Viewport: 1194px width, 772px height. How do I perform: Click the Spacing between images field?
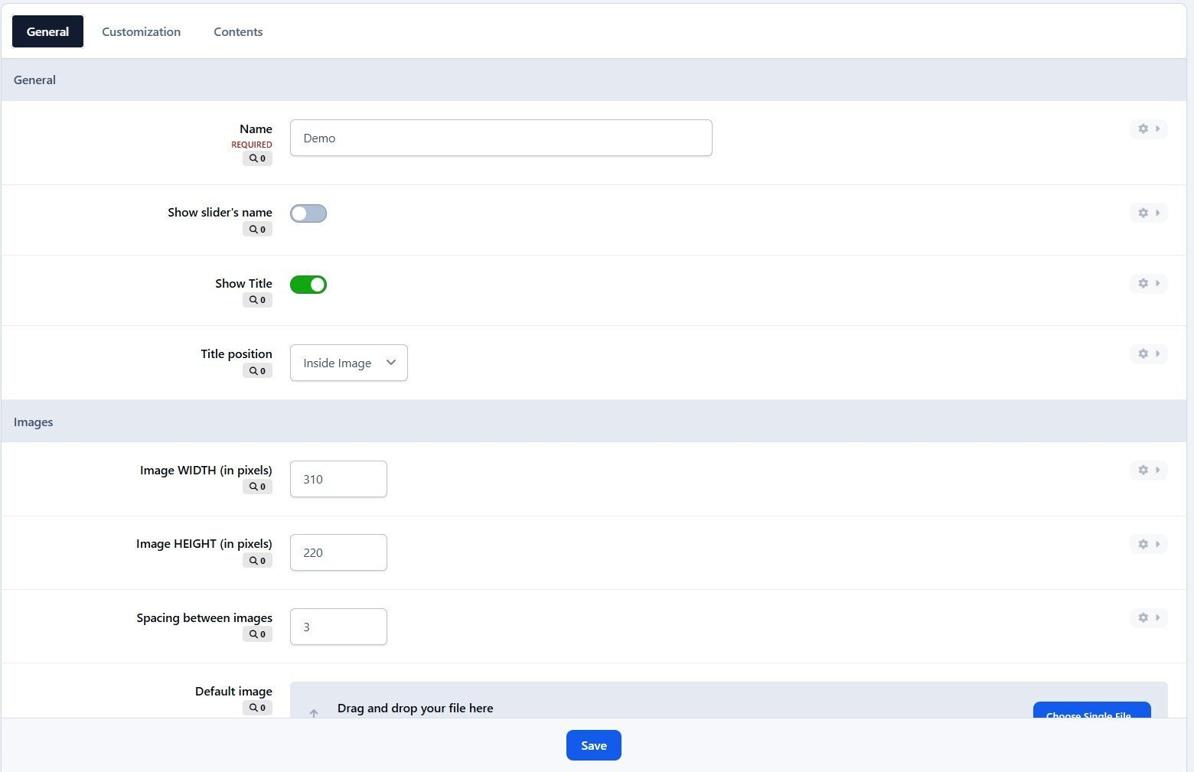point(338,627)
